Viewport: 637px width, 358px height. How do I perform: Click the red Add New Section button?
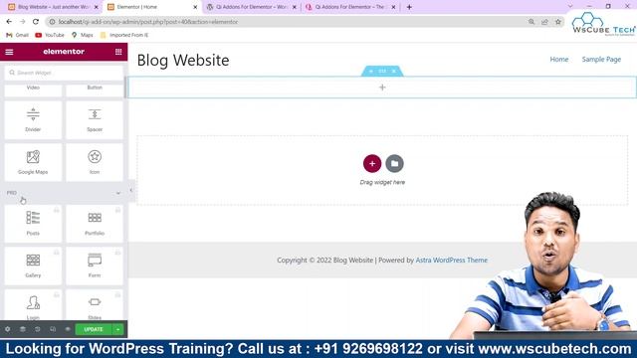372,163
